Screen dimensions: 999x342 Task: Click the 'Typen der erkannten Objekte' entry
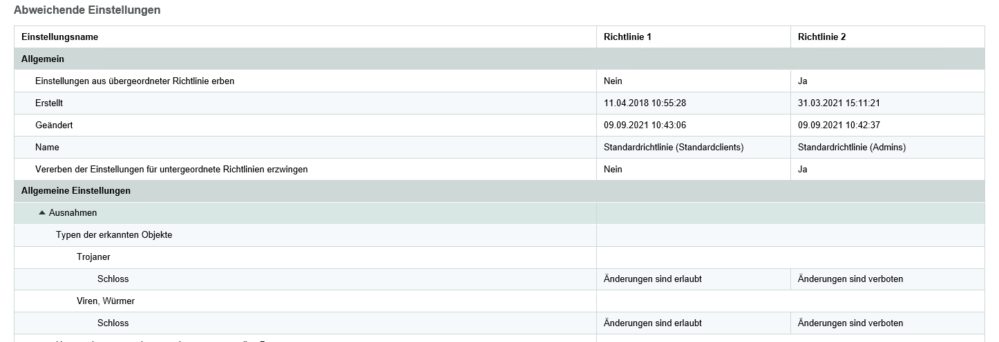(x=114, y=235)
